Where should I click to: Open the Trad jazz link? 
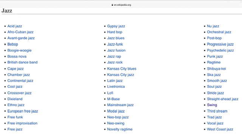(x=214, y=117)
